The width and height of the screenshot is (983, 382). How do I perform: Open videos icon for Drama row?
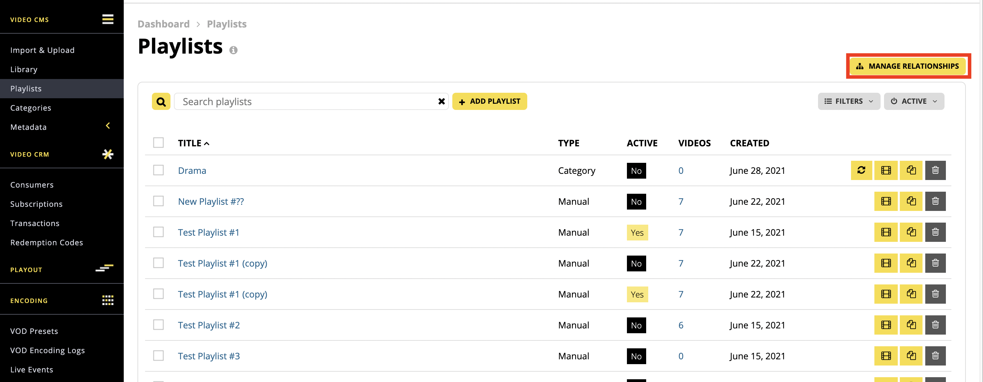pyautogui.click(x=886, y=170)
